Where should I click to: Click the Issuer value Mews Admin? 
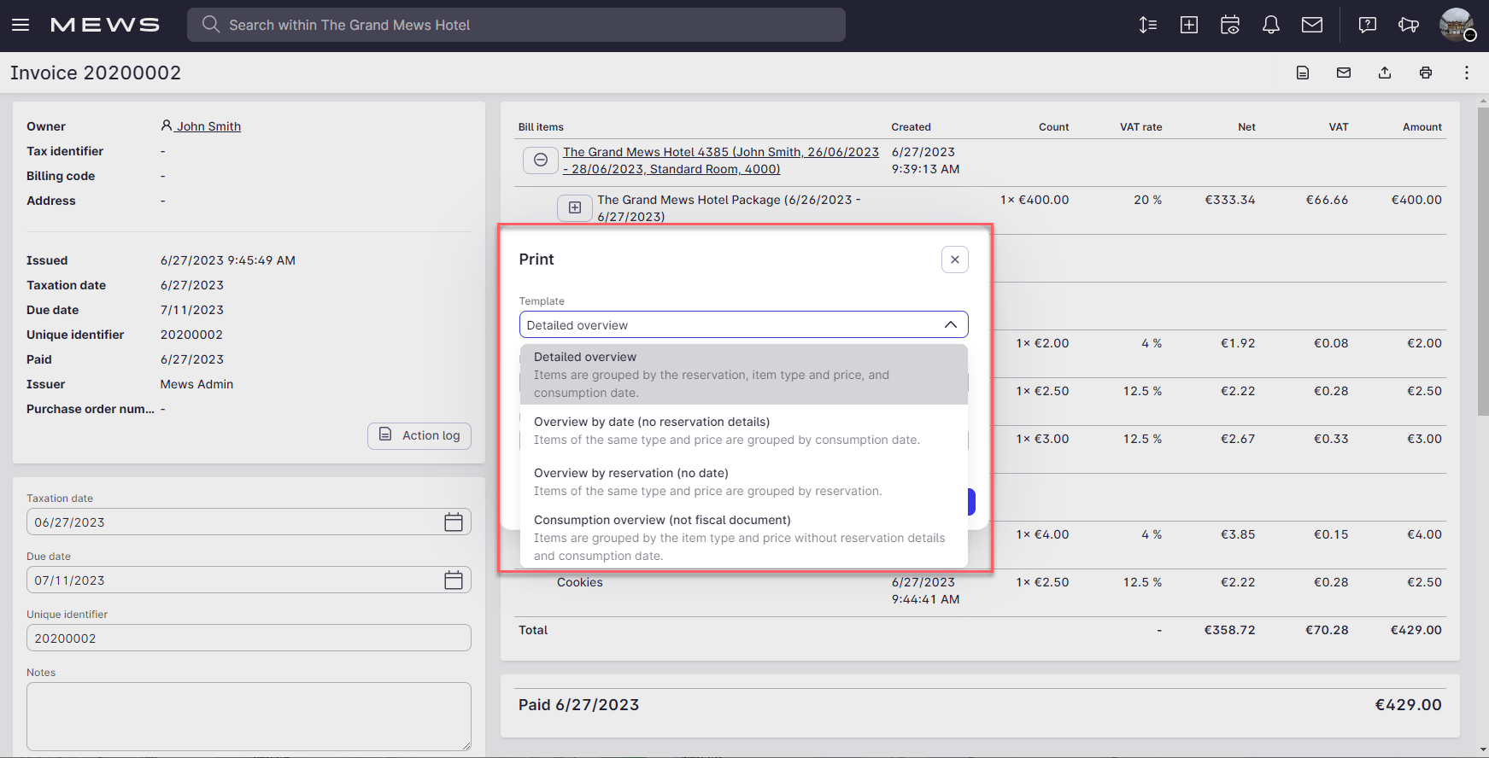[x=196, y=384]
